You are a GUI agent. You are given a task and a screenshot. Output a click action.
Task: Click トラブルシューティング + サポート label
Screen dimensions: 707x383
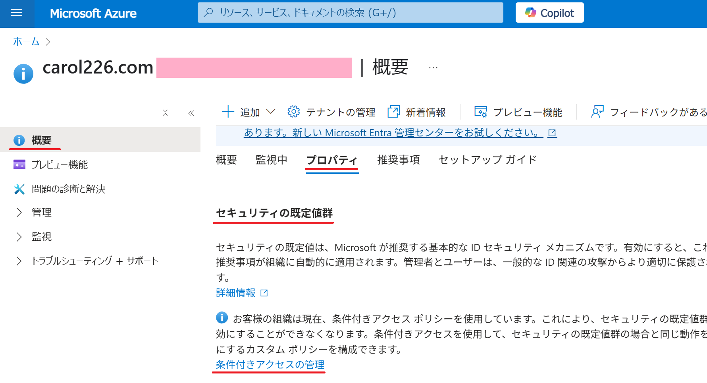point(95,261)
